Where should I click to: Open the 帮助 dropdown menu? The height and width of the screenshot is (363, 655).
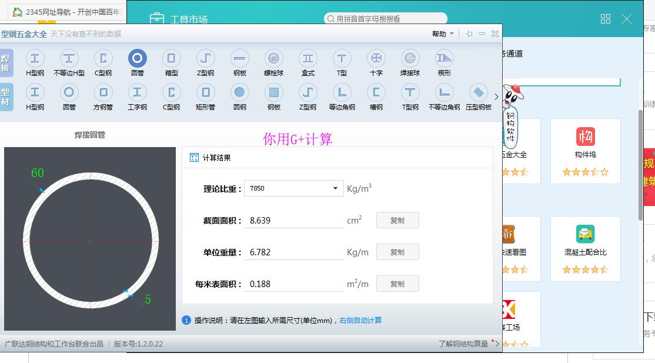click(x=443, y=34)
